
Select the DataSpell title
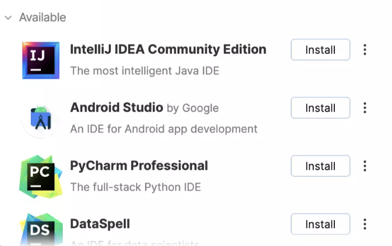click(100, 224)
